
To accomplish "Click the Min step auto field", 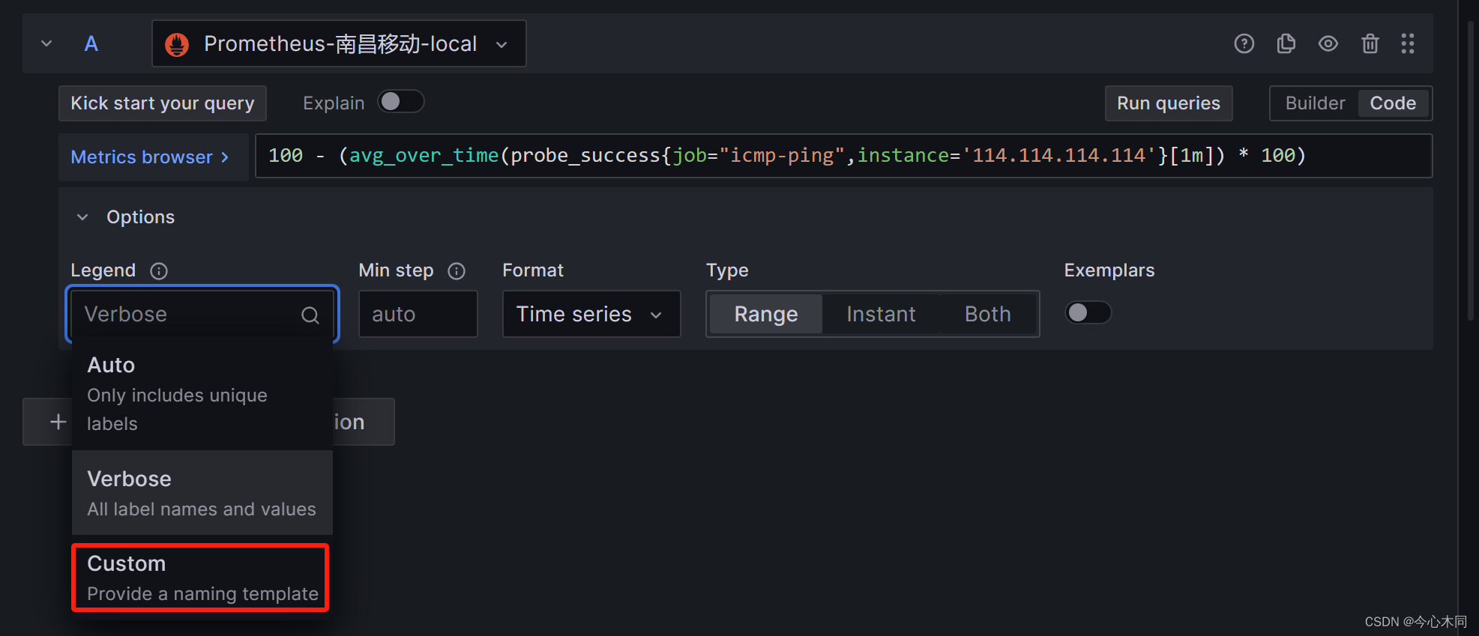I will tap(418, 314).
